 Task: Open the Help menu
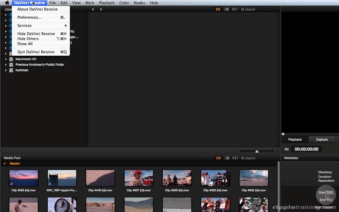(x=154, y=3)
